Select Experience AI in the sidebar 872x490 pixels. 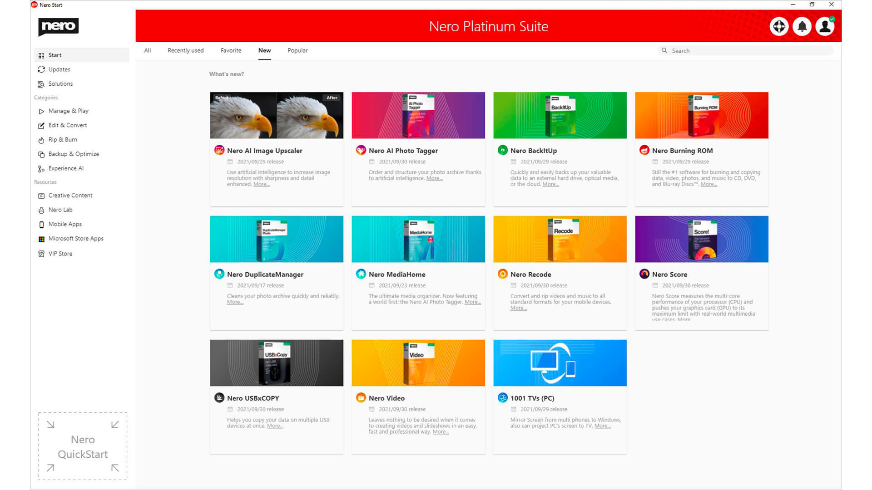point(66,168)
